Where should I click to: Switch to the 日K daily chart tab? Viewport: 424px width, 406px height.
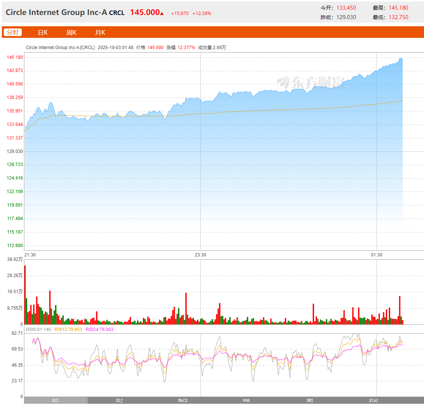[43, 33]
